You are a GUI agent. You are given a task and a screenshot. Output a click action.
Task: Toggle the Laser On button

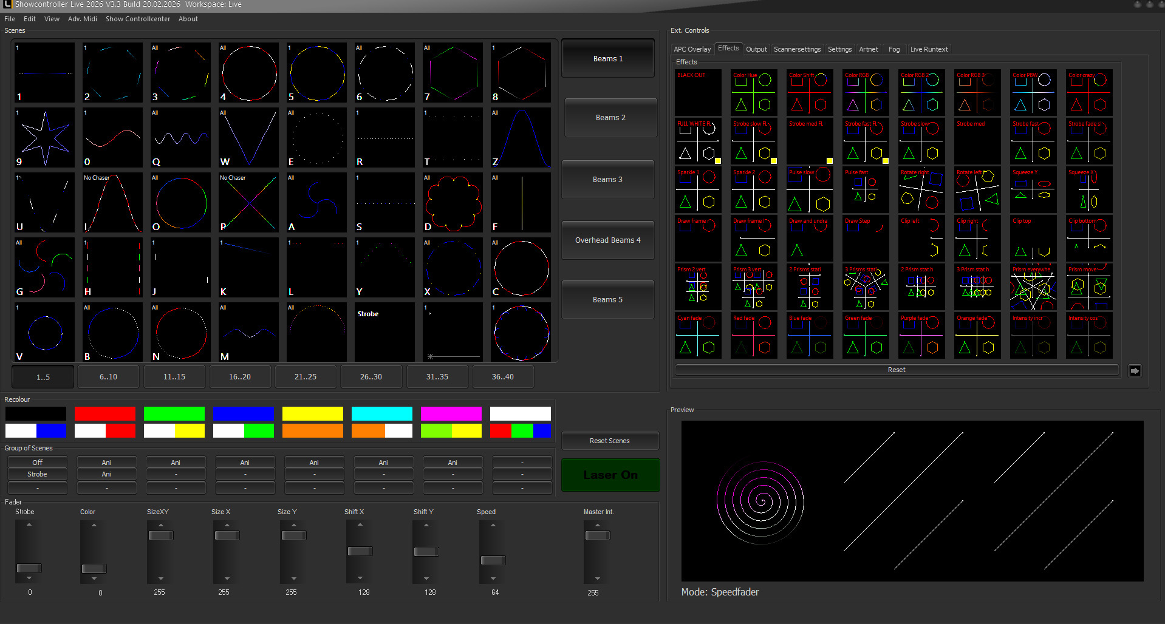[x=610, y=475]
